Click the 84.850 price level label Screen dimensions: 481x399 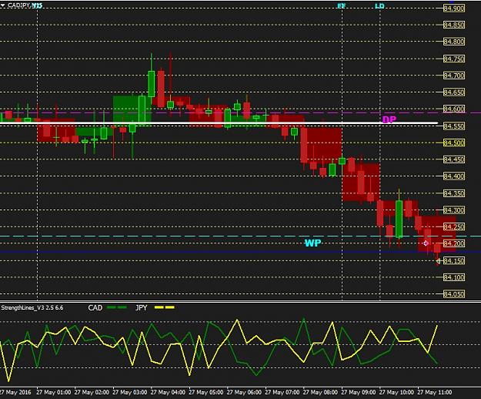(454, 25)
